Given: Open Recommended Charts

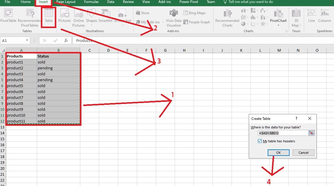Looking at the screenshot, I should click(227, 18).
